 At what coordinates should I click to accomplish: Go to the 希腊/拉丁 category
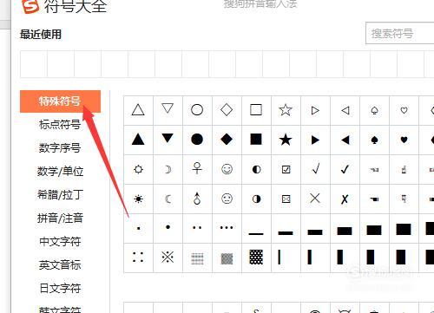[x=60, y=195]
